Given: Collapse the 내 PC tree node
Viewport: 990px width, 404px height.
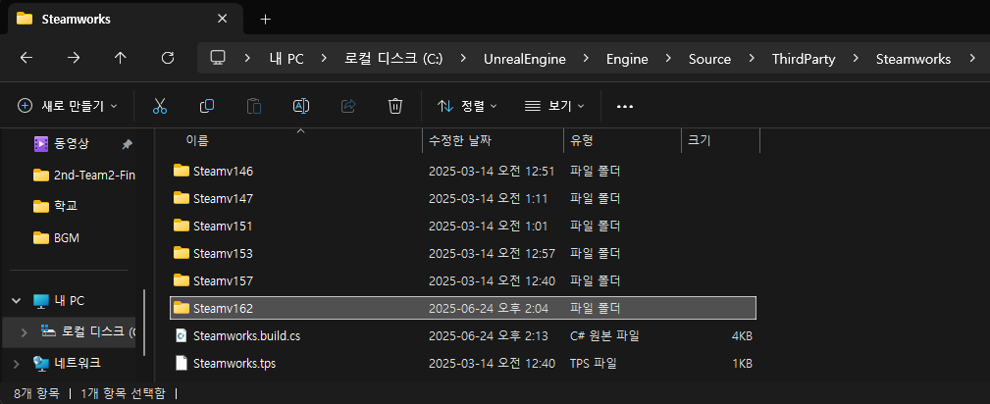Looking at the screenshot, I should (17, 301).
